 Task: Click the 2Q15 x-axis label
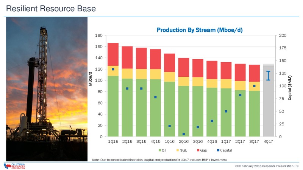(127, 141)
